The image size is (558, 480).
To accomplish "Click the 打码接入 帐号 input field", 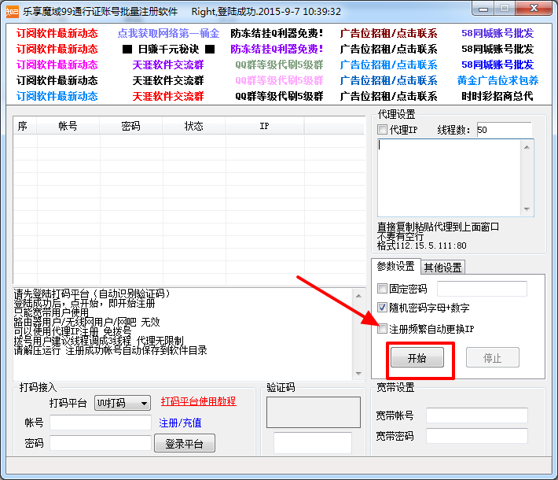I will (101, 423).
